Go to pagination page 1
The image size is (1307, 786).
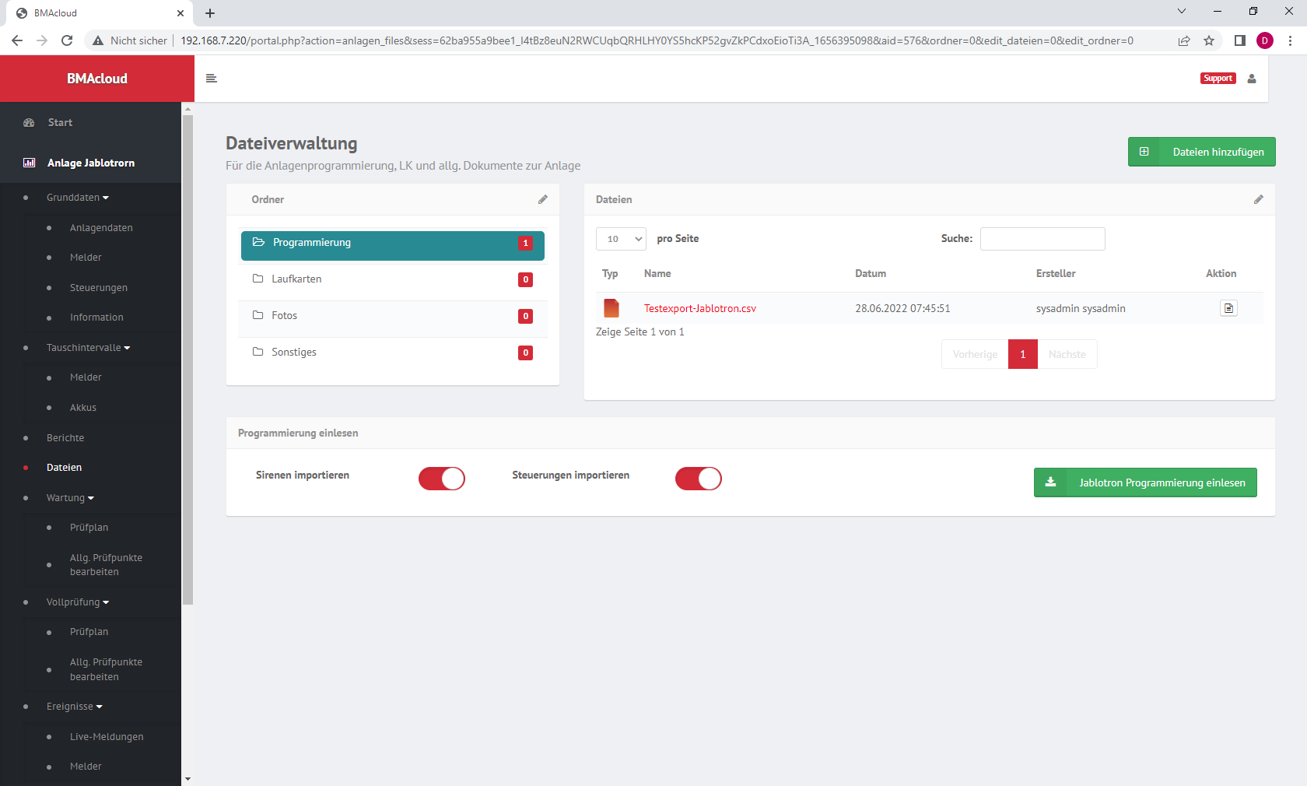click(1023, 354)
